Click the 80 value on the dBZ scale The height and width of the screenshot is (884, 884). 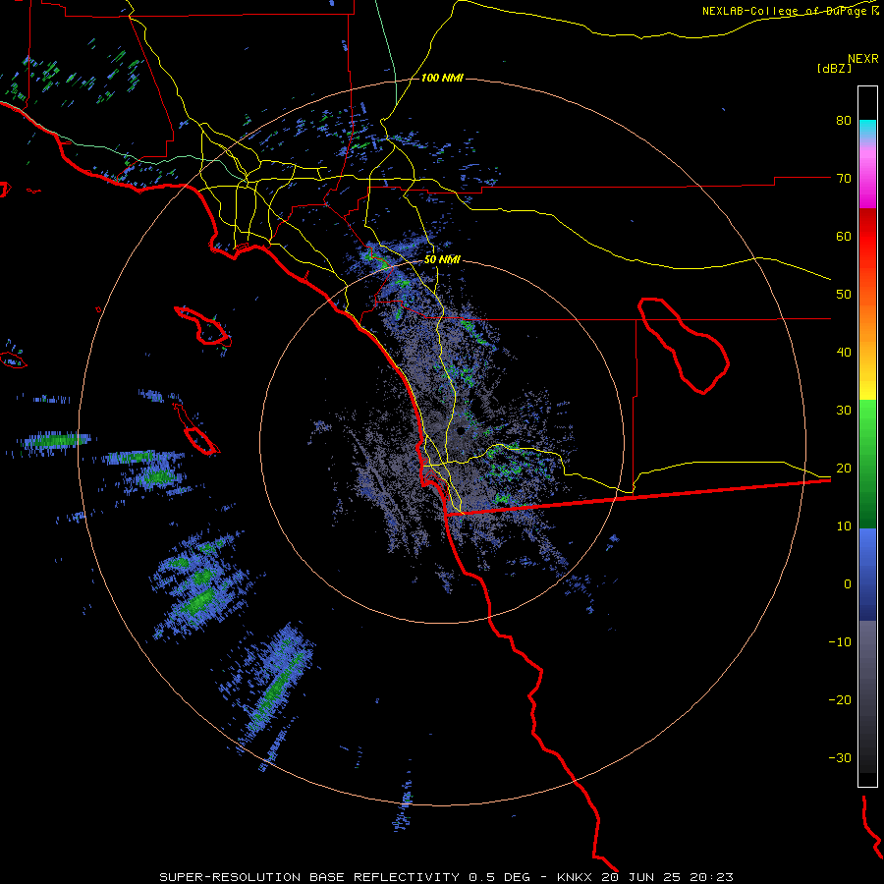tap(844, 120)
